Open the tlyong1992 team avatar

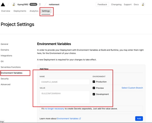pos(14,4)
